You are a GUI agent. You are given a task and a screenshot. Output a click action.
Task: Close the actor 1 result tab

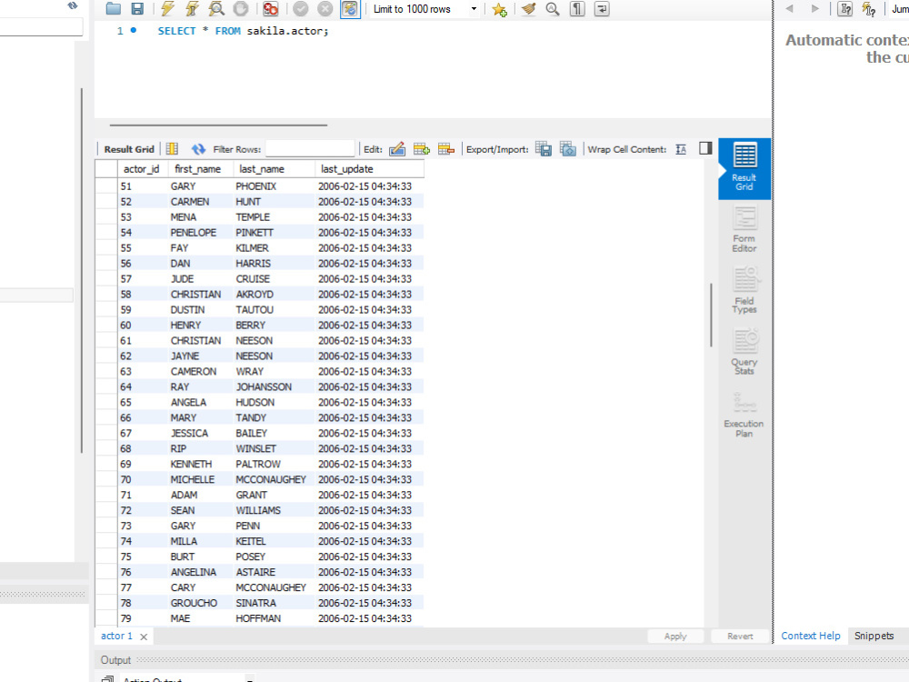point(144,637)
